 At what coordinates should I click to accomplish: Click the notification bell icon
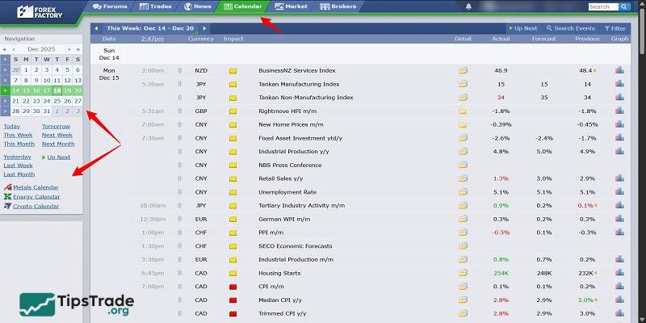point(469,6)
